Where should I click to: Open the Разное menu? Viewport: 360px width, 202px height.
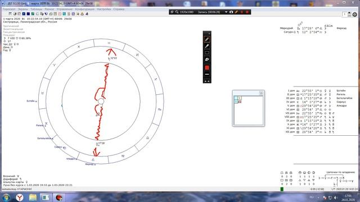pos(49,9)
